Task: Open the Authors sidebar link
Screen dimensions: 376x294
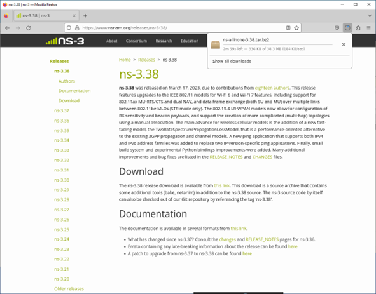Action: [67, 81]
